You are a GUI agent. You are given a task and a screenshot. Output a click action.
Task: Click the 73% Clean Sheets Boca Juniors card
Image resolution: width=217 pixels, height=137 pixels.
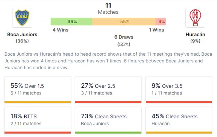108,120
